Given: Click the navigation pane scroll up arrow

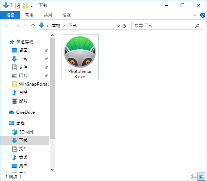Looking at the screenshot, I should tap(52, 35).
